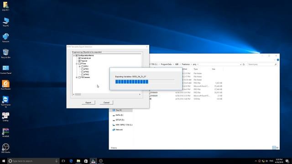Click the microphone icon in taskbar search
292x164 pixels.
click(57, 161)
